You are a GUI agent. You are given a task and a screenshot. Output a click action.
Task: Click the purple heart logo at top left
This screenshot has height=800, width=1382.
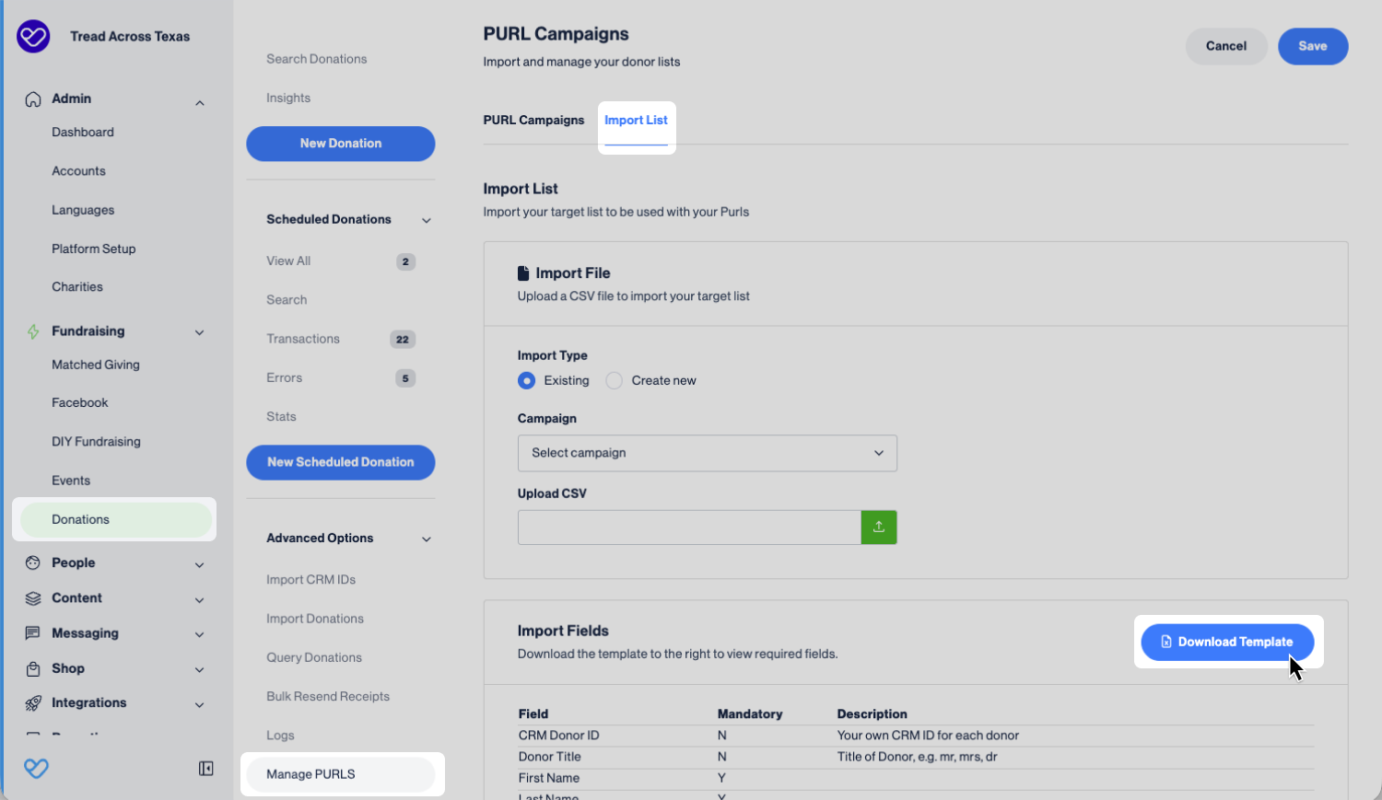[33, 37]
